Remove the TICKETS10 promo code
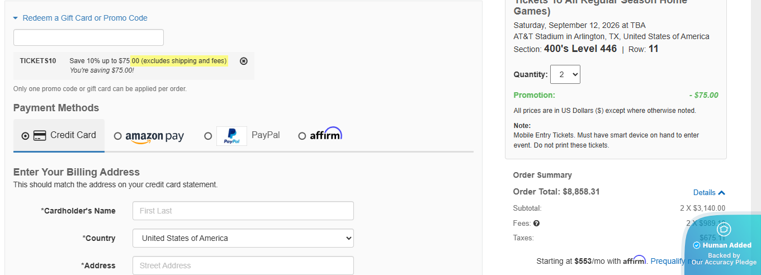The width and height of the screenshot is (761, 275). (243, 61)
